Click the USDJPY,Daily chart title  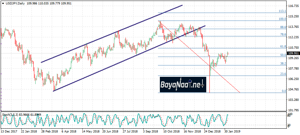coord(15,3)
